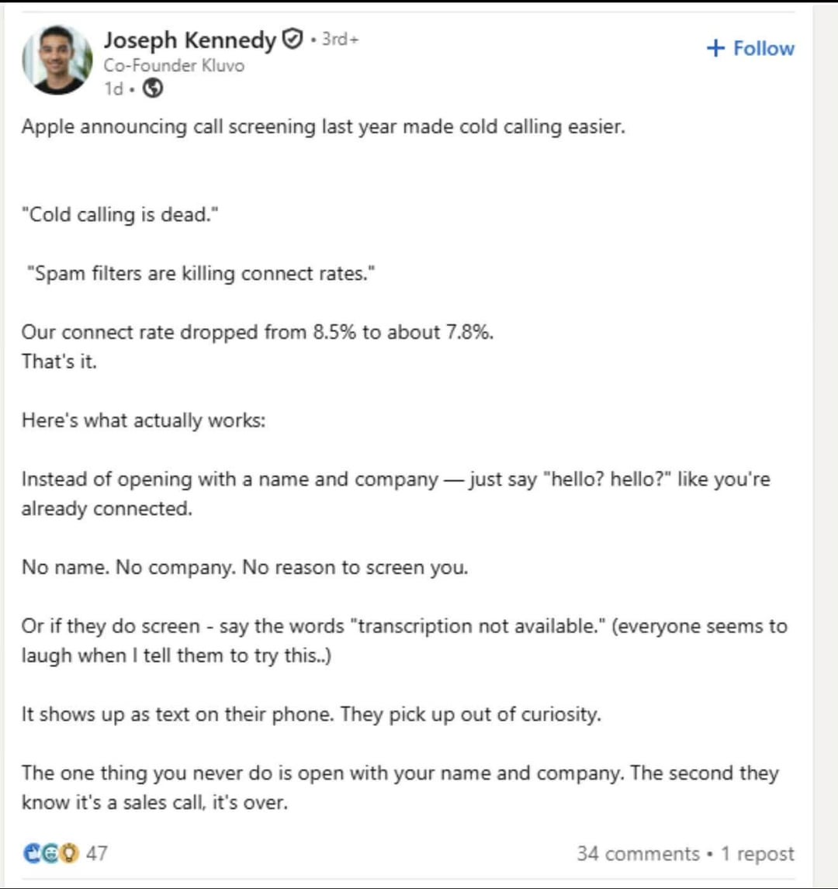Click the "Cold calling is dead." line
The image size is (838, 889).
pyautogui.click(x=119, y=215)
